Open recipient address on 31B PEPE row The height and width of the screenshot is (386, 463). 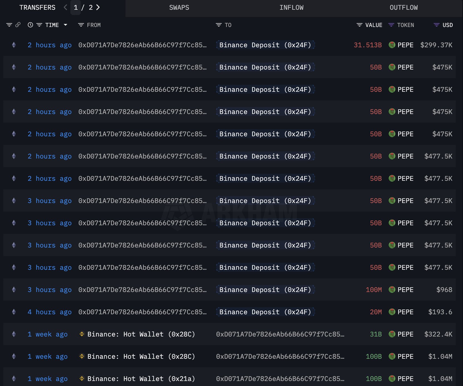(280, 334)
